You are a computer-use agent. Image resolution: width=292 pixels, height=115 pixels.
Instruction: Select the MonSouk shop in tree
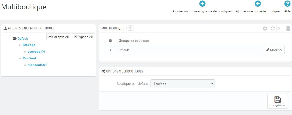point(30,58)
